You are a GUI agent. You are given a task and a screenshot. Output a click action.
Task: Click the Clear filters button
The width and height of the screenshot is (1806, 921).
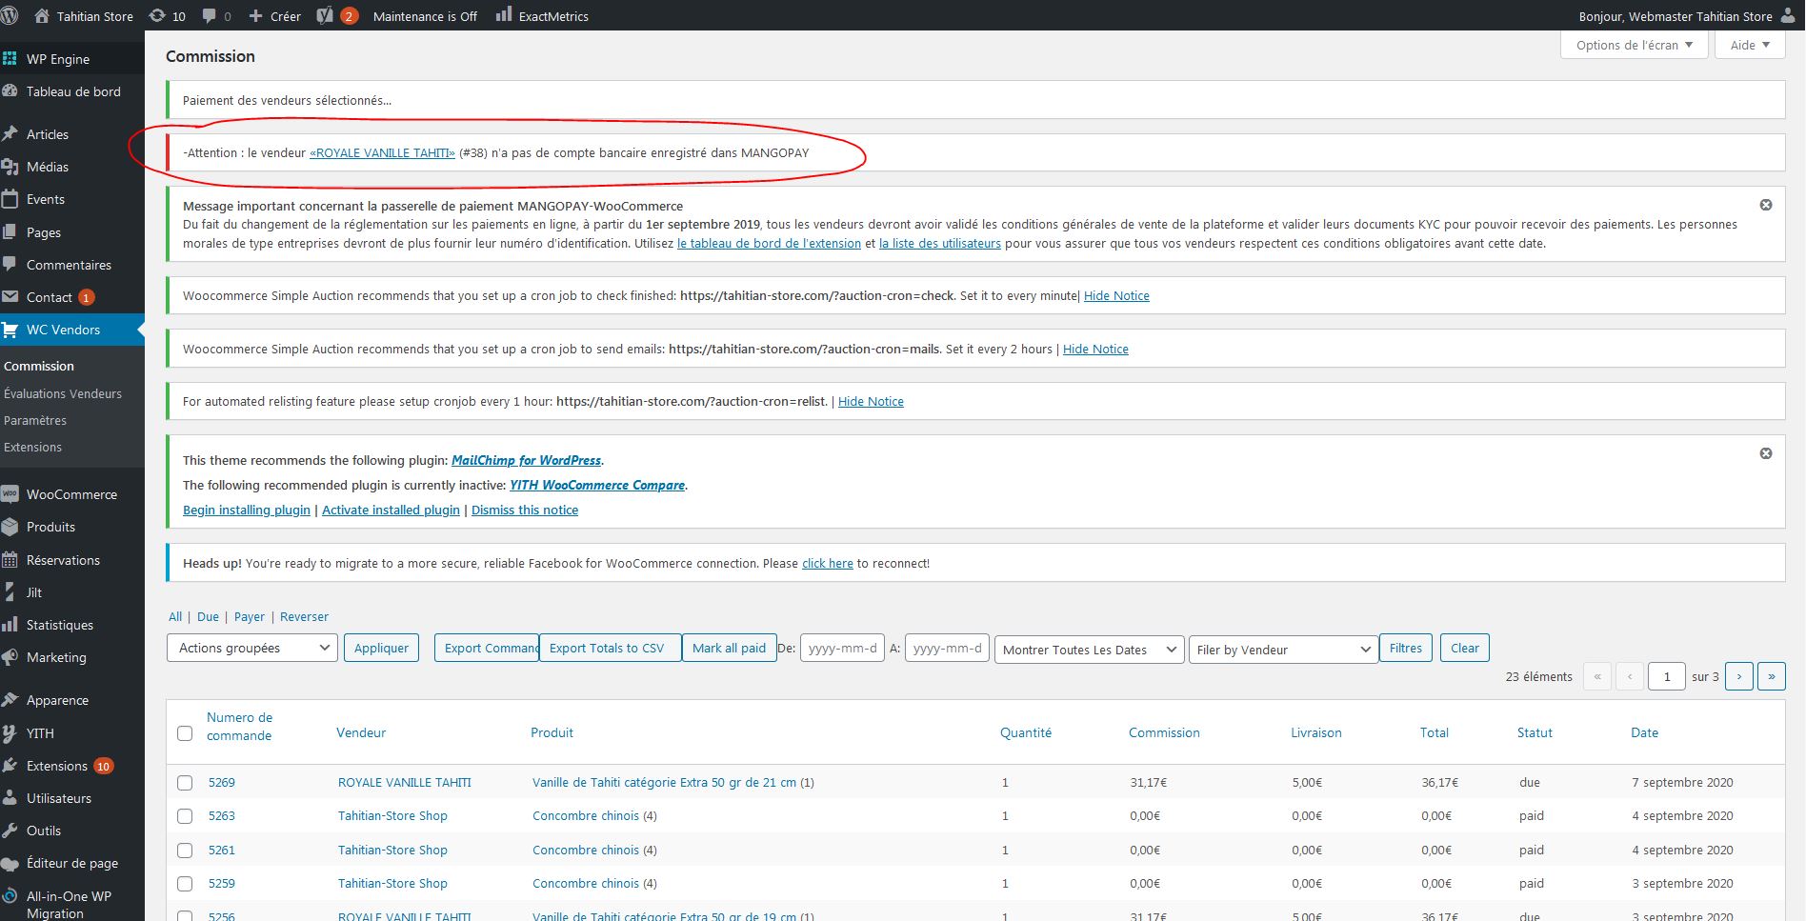(1465, 648)
